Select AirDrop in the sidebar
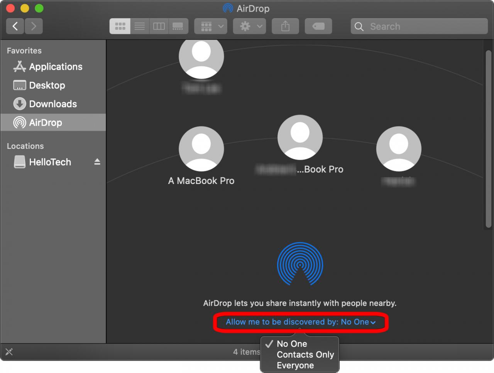 pos(46,123)
